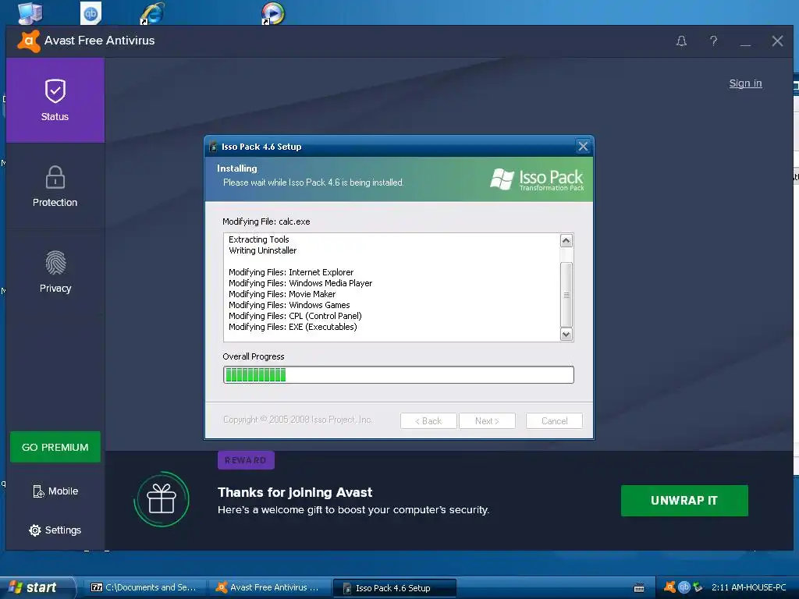Click the on-screen keyboard taskbar icon
The height and width of the screenshot is (599, 799).
tap(639, 588)
